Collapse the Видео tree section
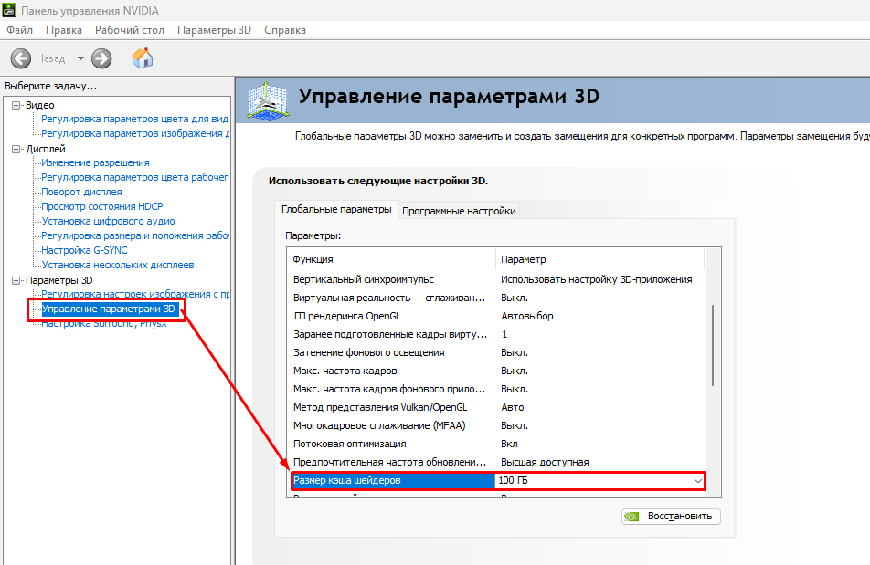The image size is (870, 565). point(16,105)
